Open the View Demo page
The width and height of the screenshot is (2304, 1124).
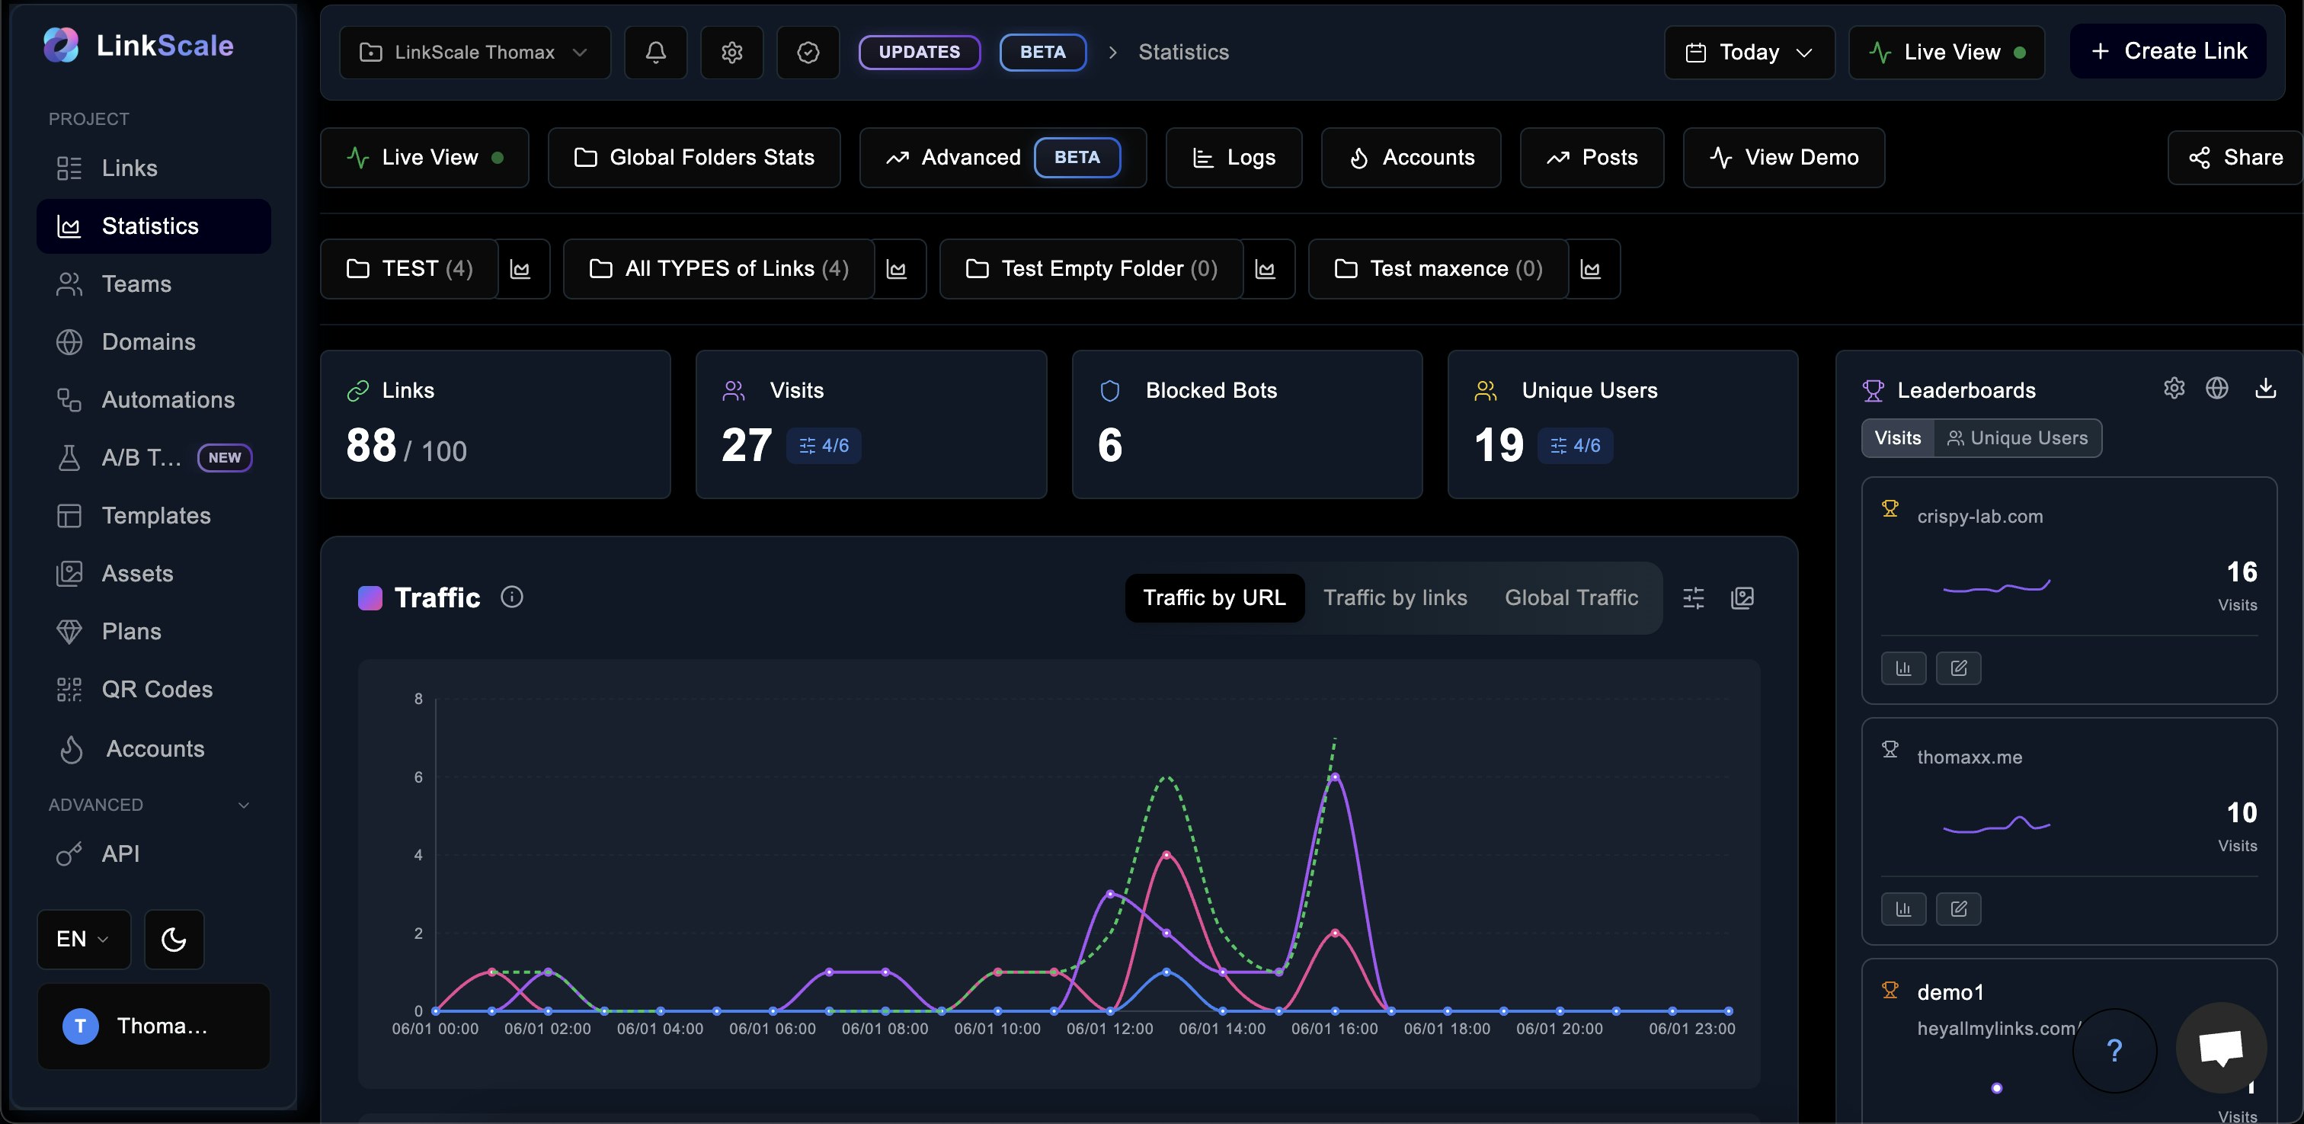1784,158
